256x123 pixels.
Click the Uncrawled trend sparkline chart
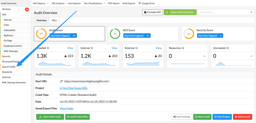pyautogui.click(x=233, y=64)
